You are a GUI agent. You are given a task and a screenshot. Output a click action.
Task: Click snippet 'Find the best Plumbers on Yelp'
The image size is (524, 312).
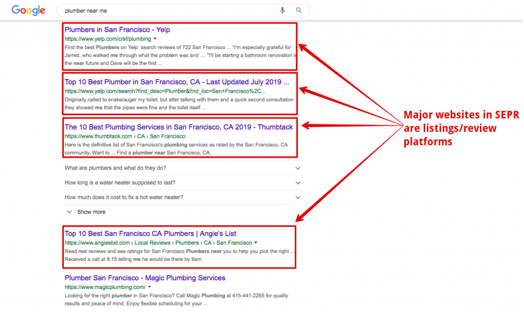(x=181, y=55)
